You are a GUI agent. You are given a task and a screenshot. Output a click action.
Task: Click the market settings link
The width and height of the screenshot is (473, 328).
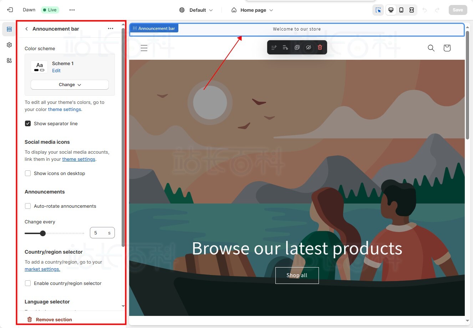click(x=42, y=269)
